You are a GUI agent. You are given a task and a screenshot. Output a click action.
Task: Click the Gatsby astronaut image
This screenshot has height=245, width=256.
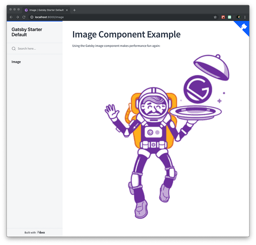point(167,136)
